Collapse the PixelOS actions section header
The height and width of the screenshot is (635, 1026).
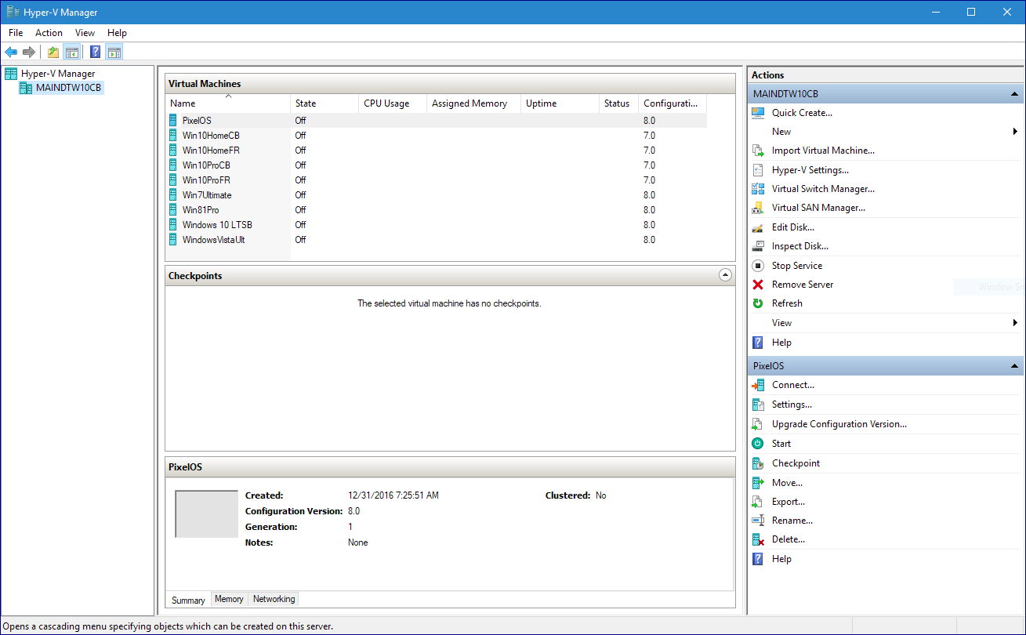tap(1013, 366)
